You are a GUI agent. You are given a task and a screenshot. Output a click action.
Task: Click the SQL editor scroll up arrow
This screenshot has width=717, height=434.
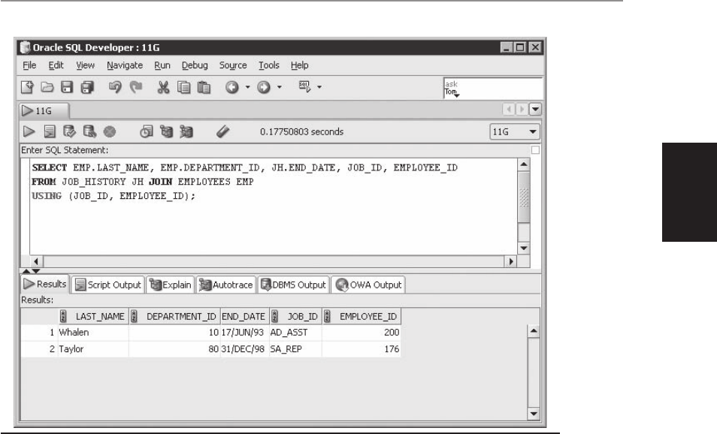pyautogui.click(x=524, y=164)
